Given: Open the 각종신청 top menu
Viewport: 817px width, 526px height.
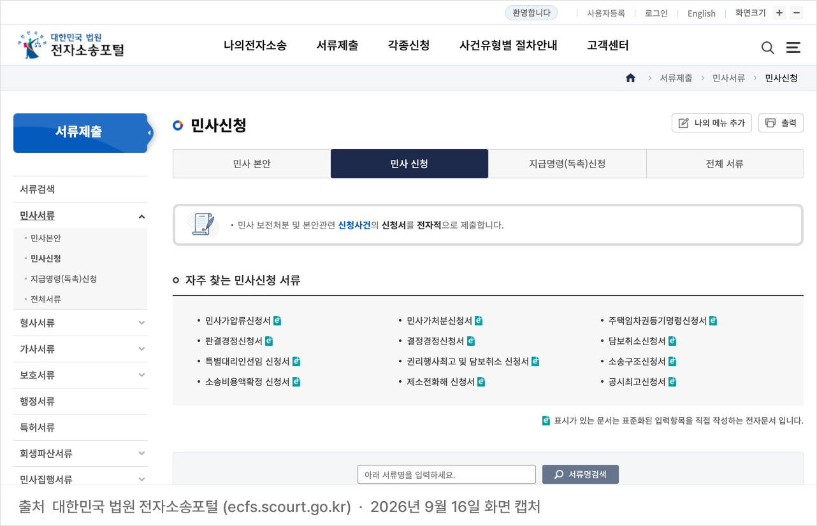Looking at the screenshot, I should pos(408,46).
